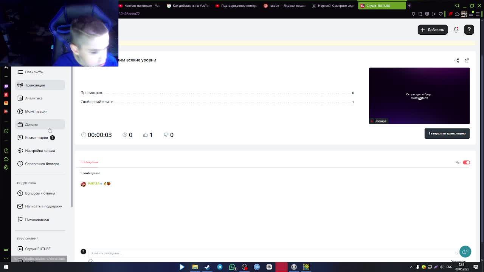Click the left sidebar scrollbar

coord(71,137)
